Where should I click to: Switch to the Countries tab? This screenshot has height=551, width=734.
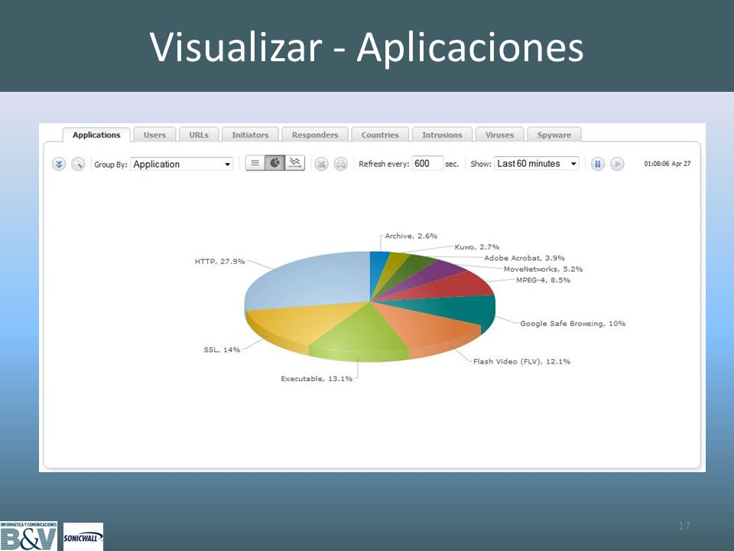click(380, 135)
